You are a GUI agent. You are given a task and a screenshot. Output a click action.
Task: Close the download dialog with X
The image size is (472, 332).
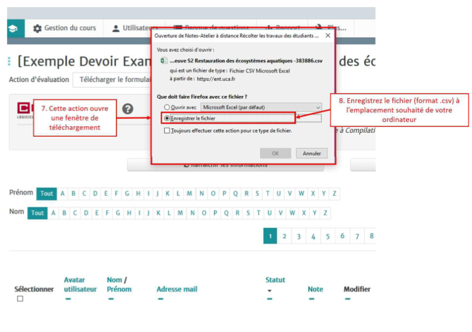tap(328, 35)
